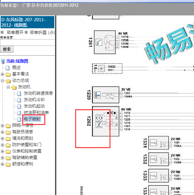Click the 2V VE connector label
Viewport: 194px width, 195px height.
click(x=126, y=90)
